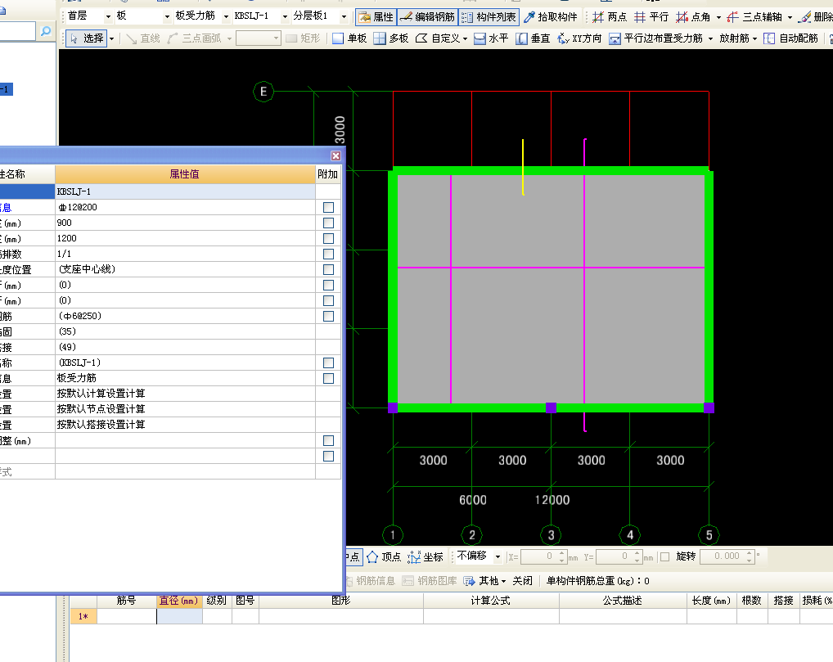Click 关闭 to close rebar editor
The image size is (833, 662).
pos(522,581)
